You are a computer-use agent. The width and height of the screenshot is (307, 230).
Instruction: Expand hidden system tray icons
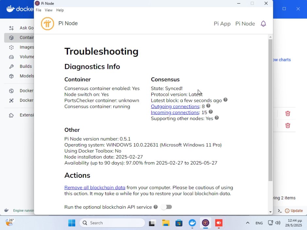pyautogui.click(x=248, y=223)
